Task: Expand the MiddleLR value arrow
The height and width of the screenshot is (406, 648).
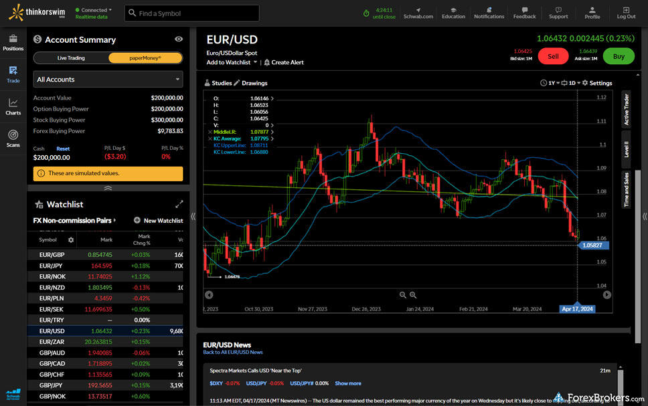Action: click(x=272, y=132)
